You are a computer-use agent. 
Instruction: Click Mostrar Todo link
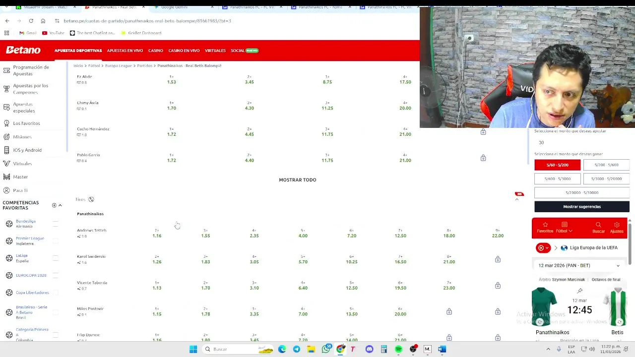coord(298,179)
